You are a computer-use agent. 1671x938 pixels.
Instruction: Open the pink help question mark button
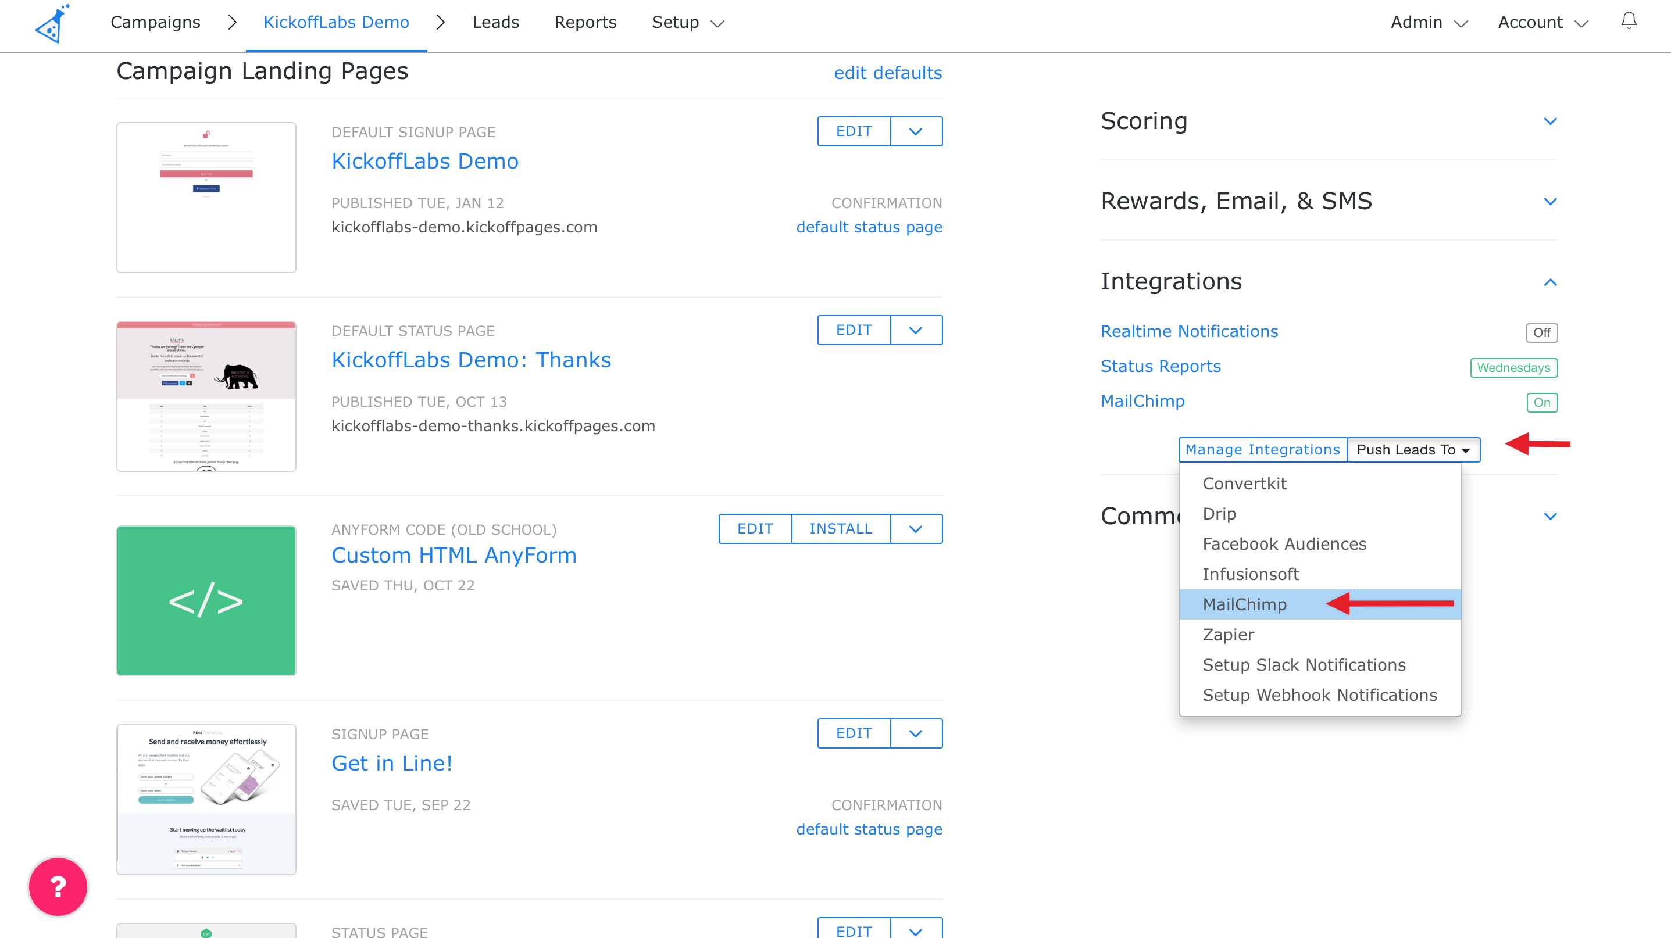point(58,886)
